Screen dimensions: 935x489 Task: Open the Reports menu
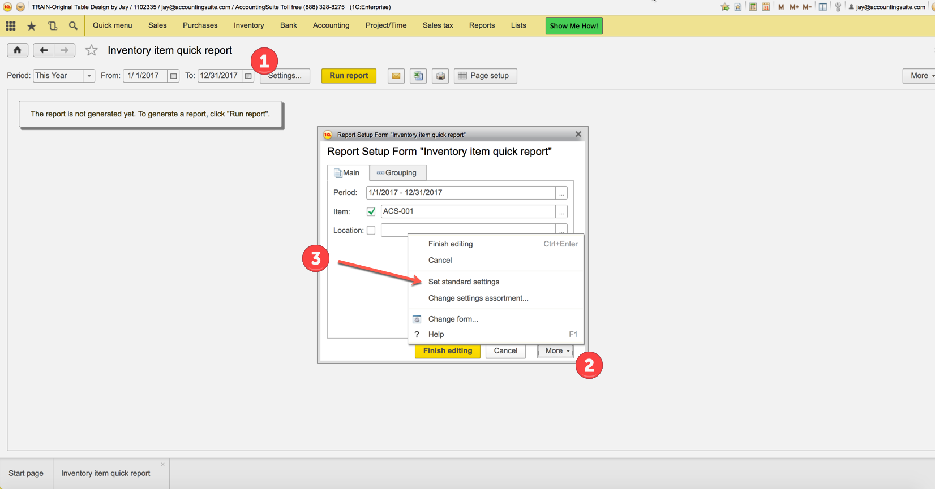pos(482,25)
